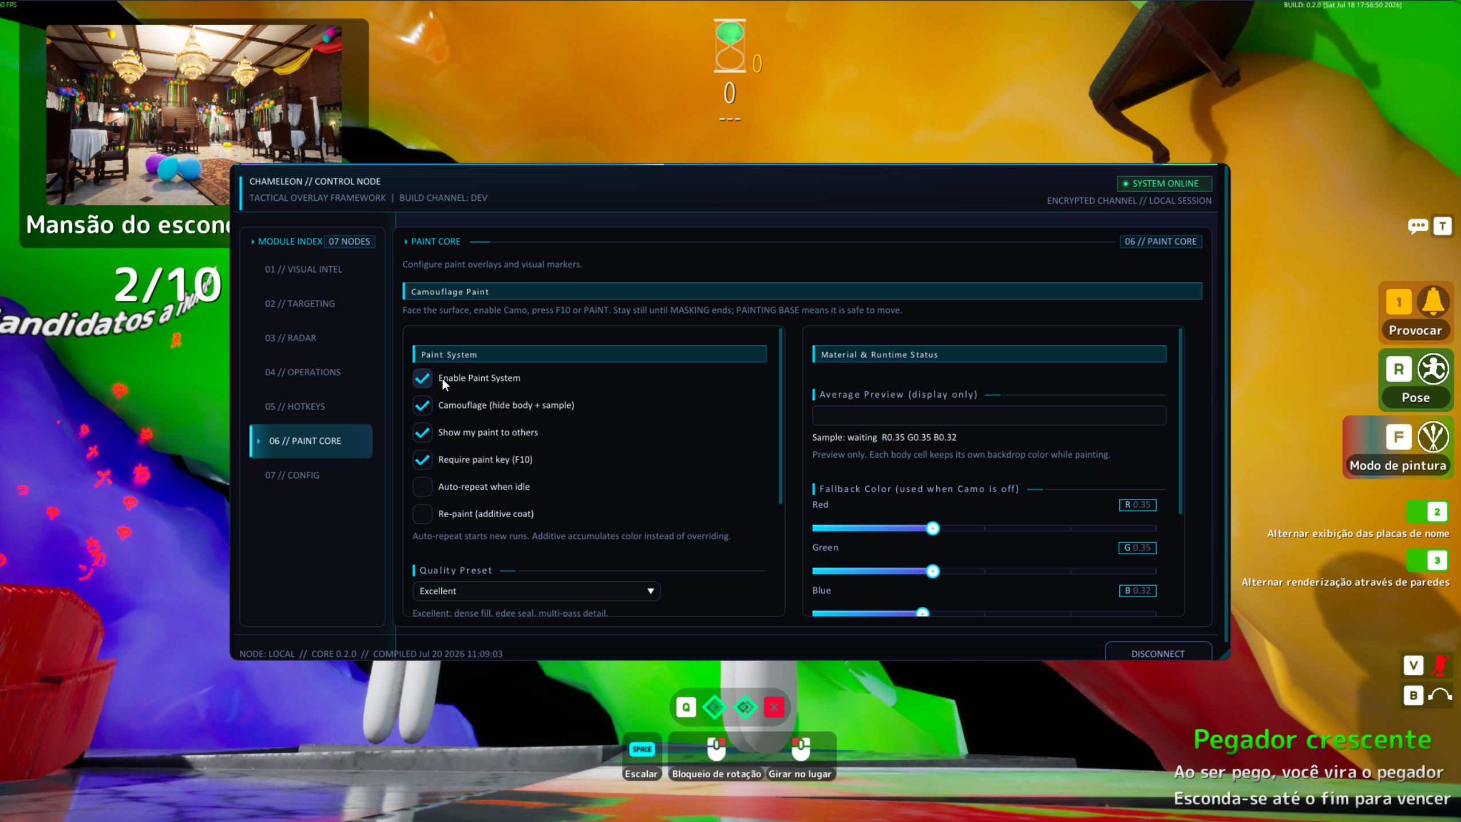Uncheck Enable Paint System
This screenshot has width=1461, height=822.
422,378
